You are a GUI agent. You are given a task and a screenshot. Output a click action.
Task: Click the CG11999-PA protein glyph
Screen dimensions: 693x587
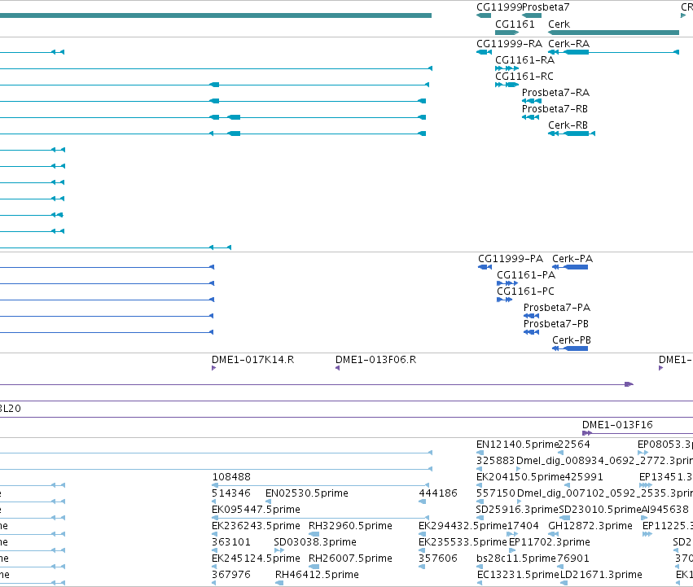[485, 267]
